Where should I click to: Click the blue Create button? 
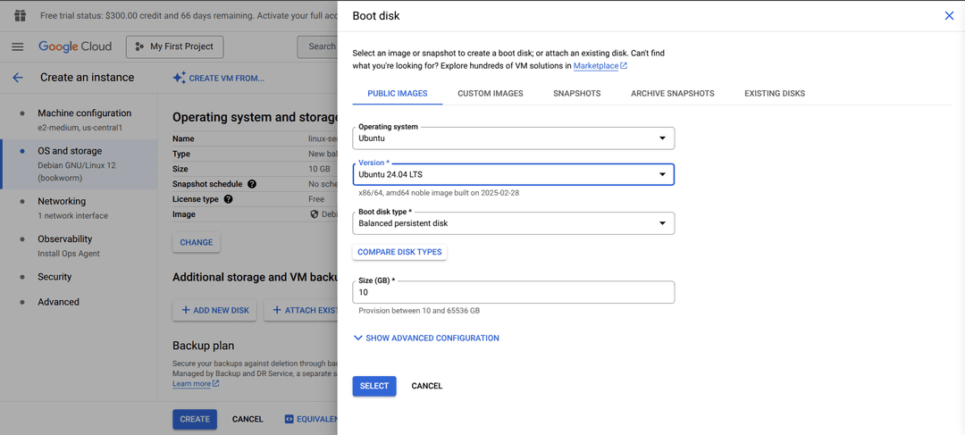pyautogui.click(x=195, y=419)
